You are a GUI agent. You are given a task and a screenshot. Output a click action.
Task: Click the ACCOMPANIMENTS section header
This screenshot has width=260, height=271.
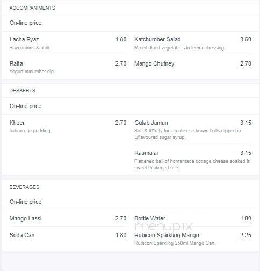32,8
